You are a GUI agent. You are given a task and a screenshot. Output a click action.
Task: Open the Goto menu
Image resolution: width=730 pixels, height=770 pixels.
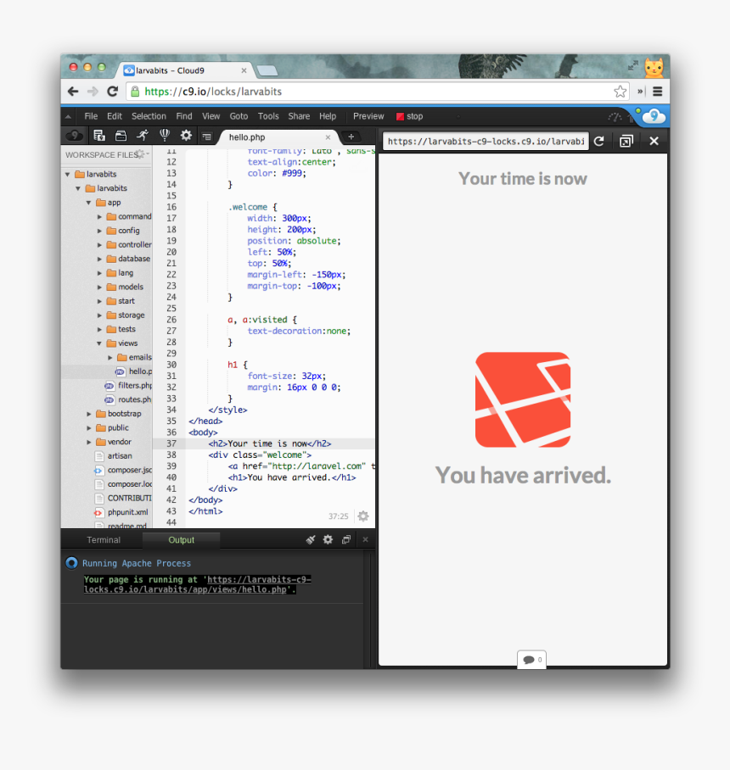[x=239, y=116]
